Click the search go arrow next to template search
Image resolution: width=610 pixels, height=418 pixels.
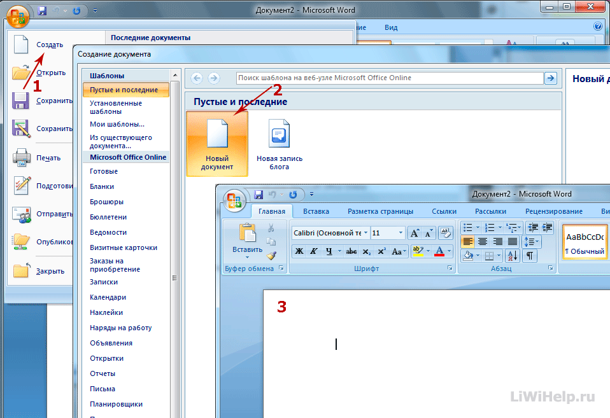[551, 78]
